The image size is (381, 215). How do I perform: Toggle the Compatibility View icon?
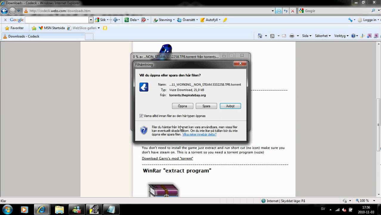pos(279,11)
